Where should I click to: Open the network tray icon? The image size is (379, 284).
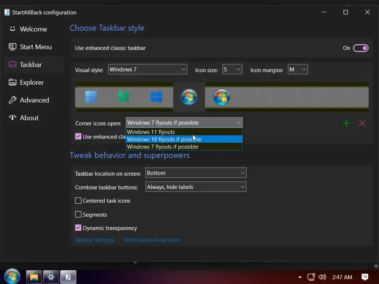click(x=311, y=277)
